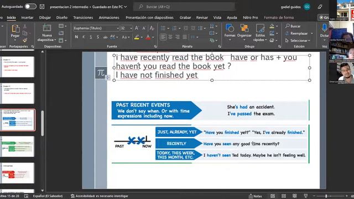Click the Notas button in status bar
Viewport: 354px width, 199px height.
(256, 196)
